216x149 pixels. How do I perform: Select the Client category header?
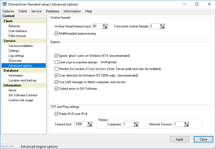24,21
